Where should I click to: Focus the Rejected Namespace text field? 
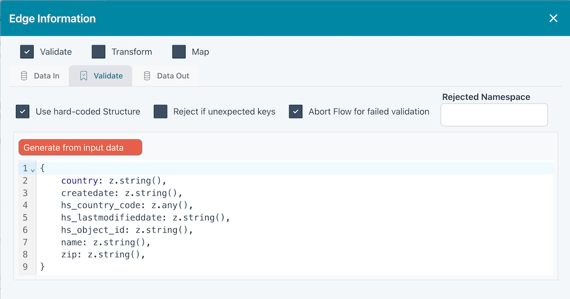(494, 114)
